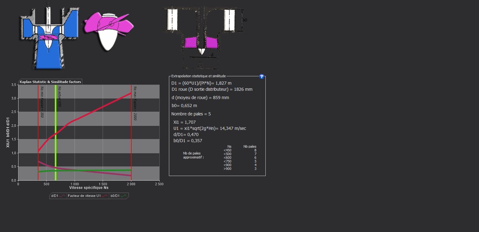The width and height of the screenshot is (479, 232).
Task: Select the <500 row in blade table
Action: 240,154
